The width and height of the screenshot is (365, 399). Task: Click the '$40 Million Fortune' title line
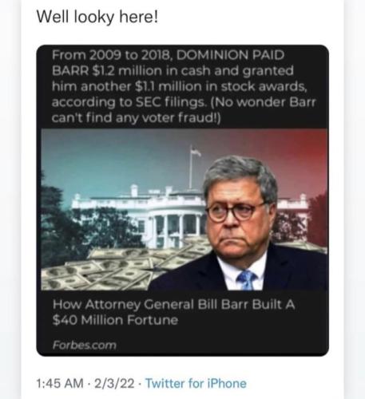(115, 320)
